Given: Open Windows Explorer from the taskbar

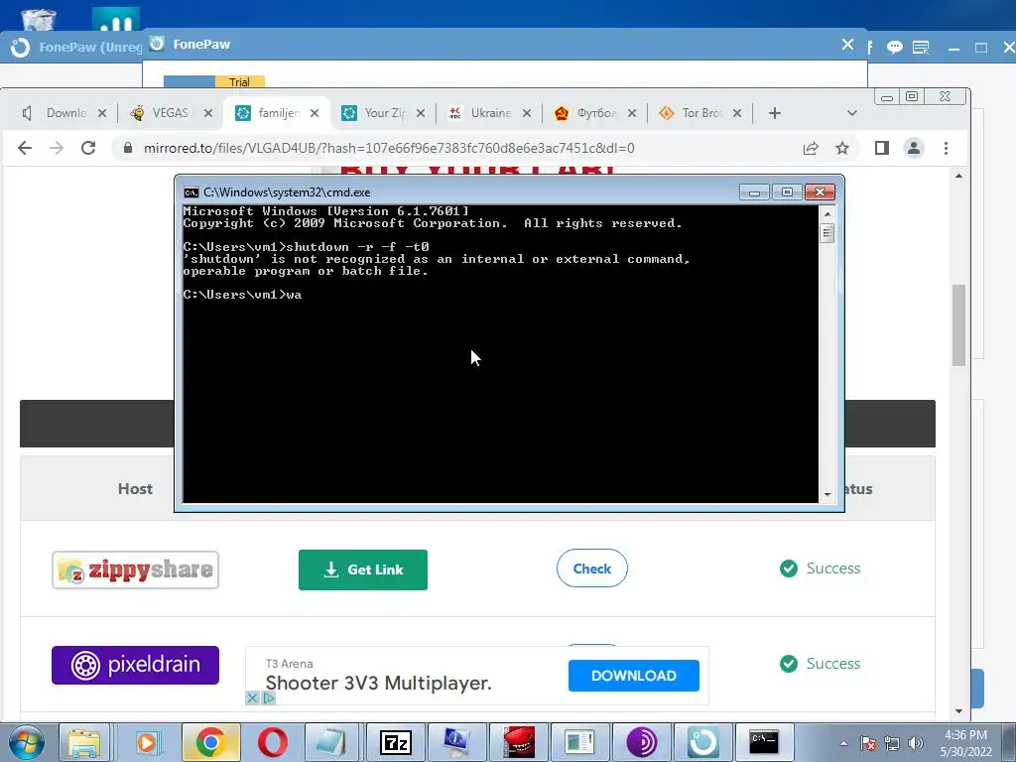Looking at the screenshot, I should (x=85, y=742).
